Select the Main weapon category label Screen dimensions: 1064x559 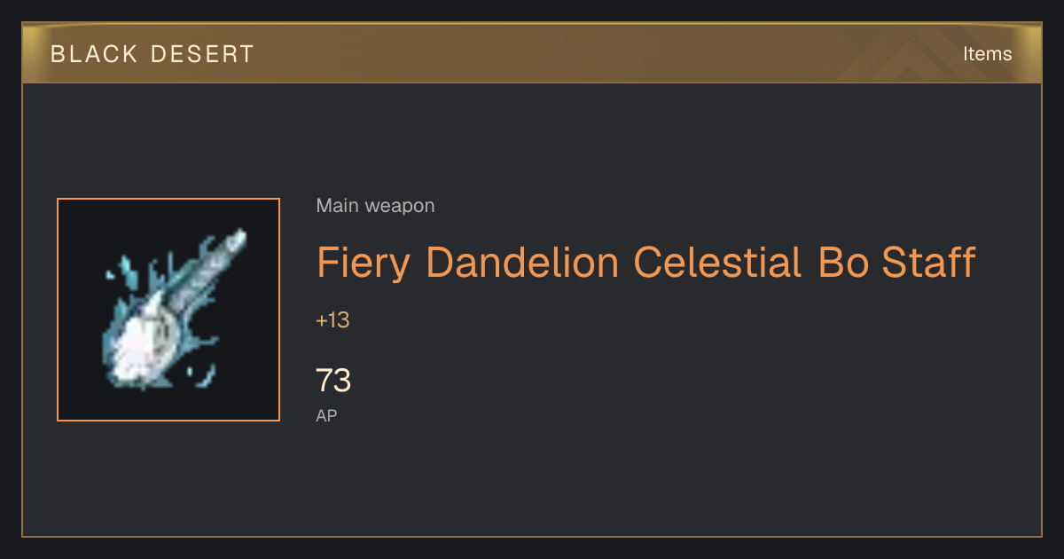375,206
